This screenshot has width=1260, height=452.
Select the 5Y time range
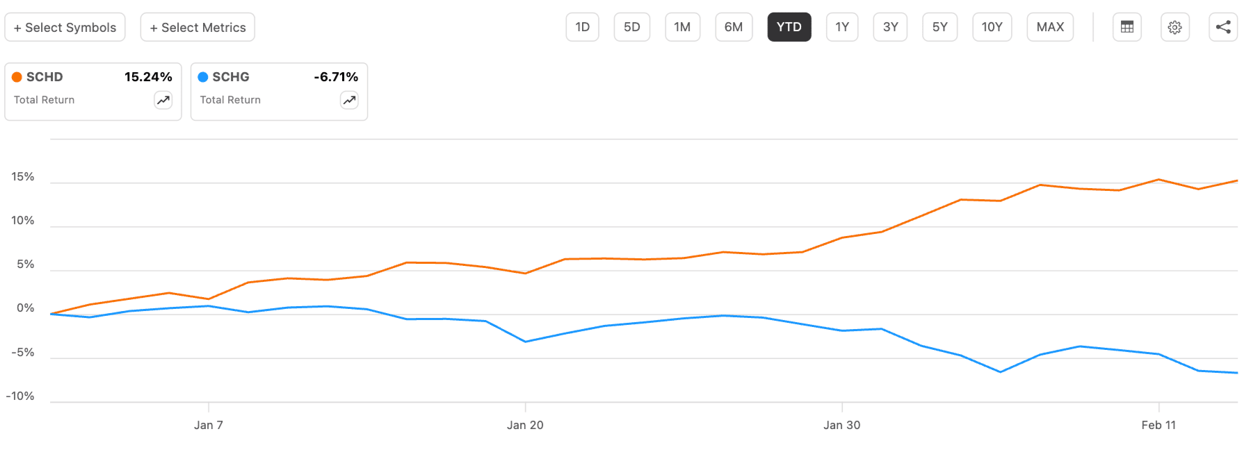pos(939,27)
